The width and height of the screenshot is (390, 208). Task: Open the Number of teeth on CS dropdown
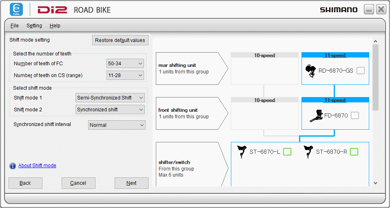tap(125, 75)
